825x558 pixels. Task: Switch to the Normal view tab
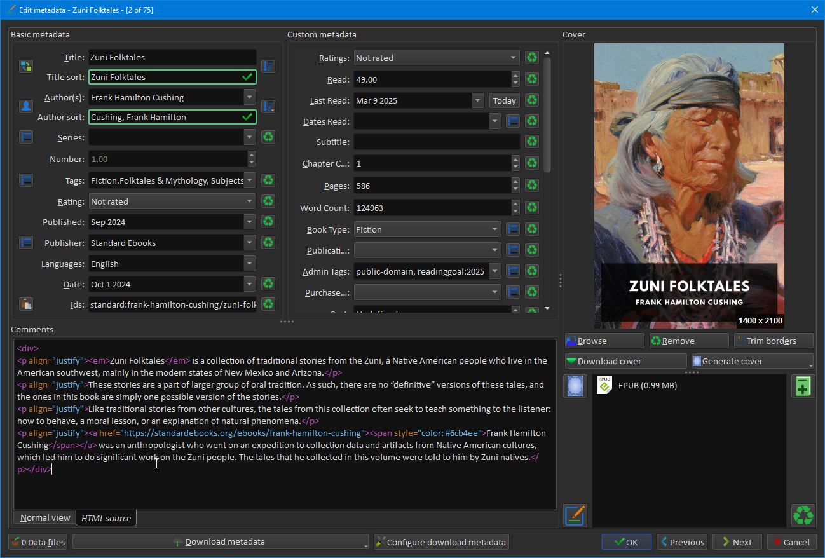pyautogui.click(x=45, y=518)
